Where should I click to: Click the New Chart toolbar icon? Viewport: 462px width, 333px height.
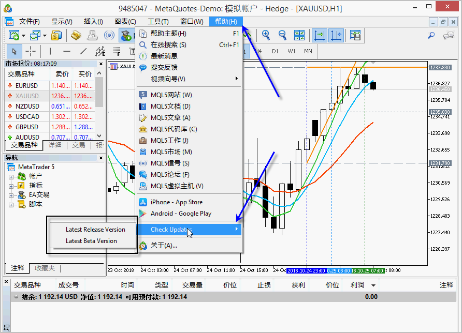click(13, 36)
